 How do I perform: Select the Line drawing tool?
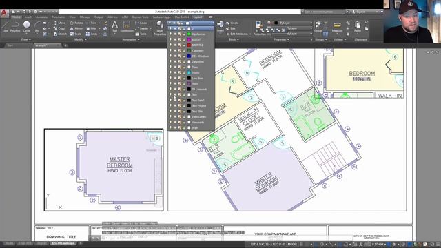[5, 27]
